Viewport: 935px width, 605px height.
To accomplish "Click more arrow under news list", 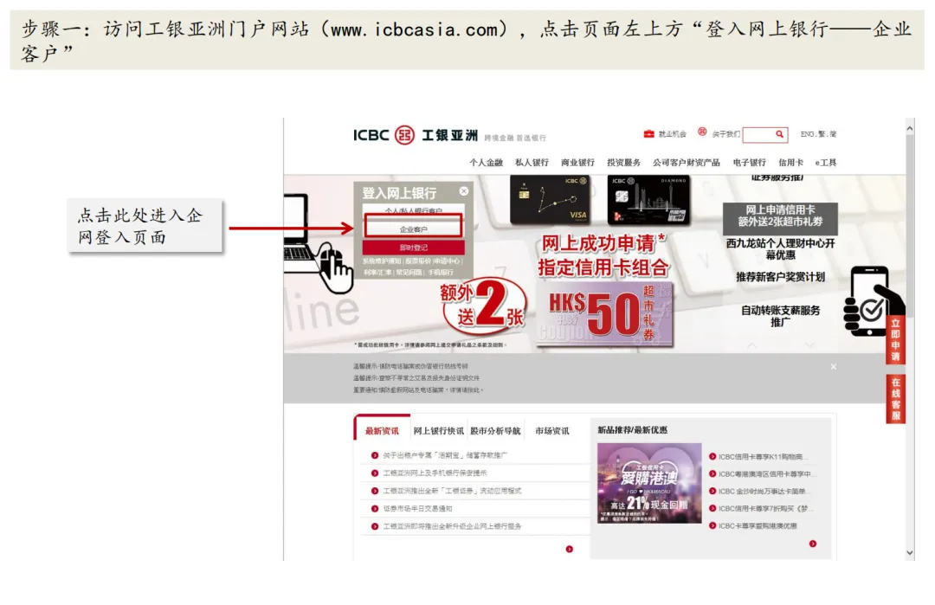I will point(569,548).
